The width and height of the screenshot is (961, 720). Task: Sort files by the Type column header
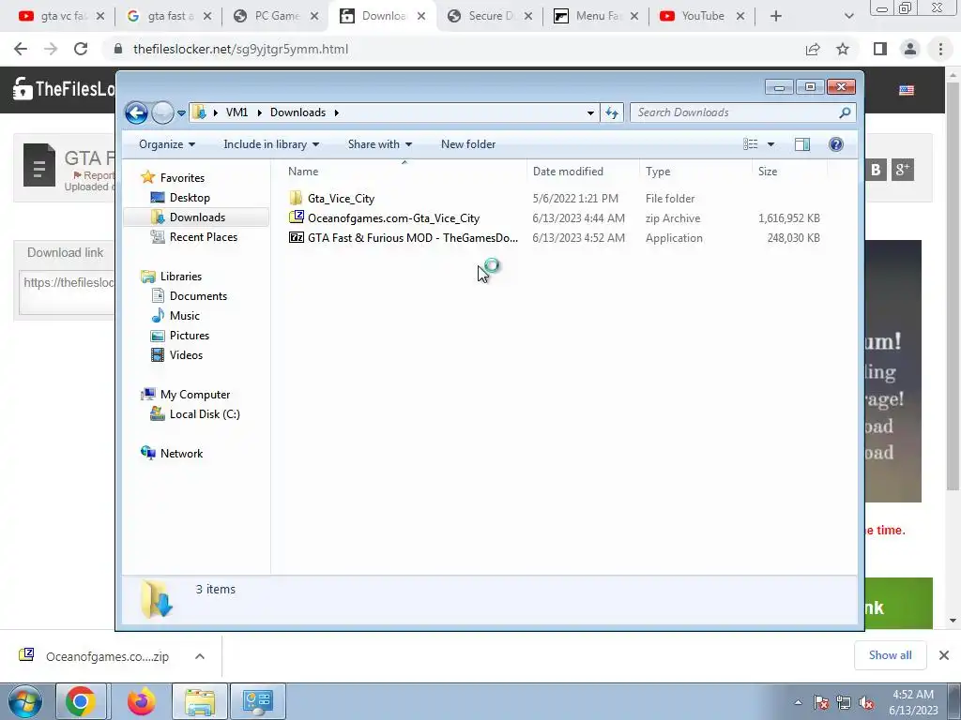pyautogui.click(x=695, y=172)
